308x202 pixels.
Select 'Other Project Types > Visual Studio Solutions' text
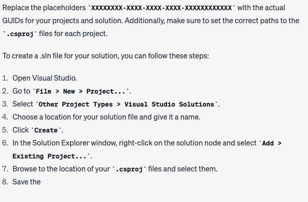coord(126,104)
